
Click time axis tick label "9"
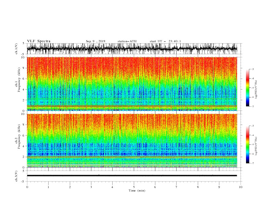coord(219,187)
